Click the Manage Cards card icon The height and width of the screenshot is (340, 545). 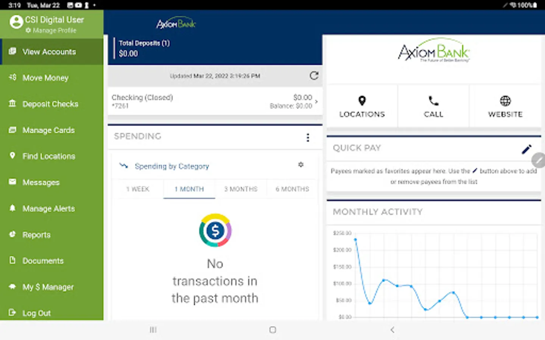click(12, 130)
